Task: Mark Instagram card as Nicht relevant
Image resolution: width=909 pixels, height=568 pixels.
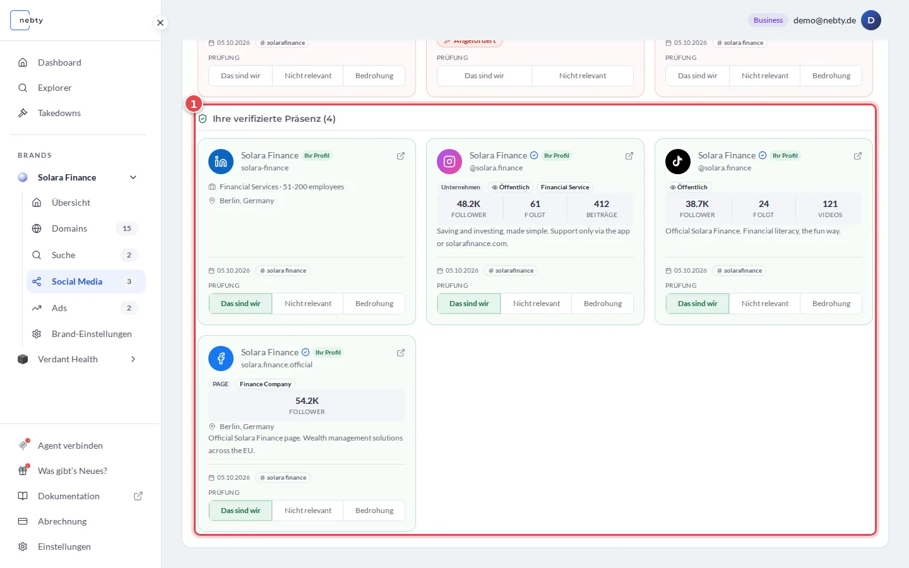Action: 537,304
